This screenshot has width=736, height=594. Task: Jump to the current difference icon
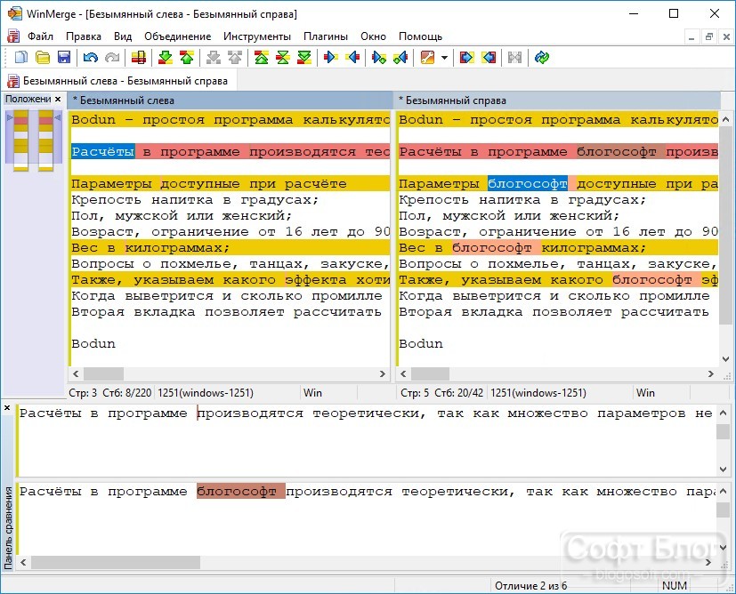(283, 58)
